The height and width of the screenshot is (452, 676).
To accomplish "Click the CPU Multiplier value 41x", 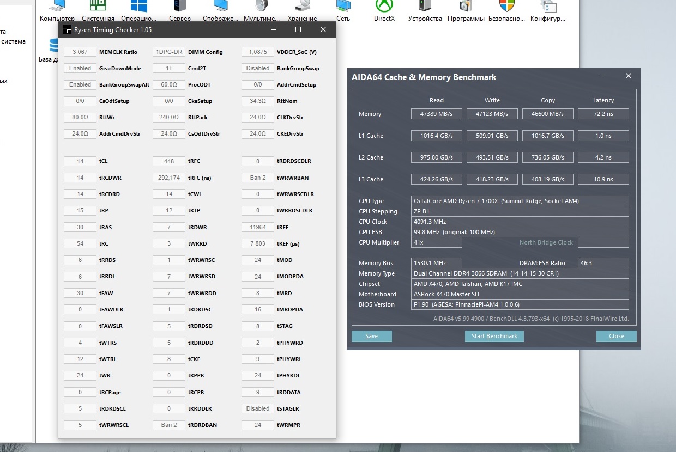I will coord(437,242).
